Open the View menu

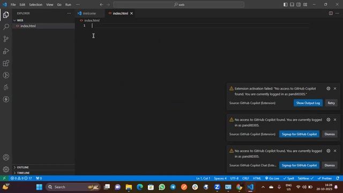(50, 5)
